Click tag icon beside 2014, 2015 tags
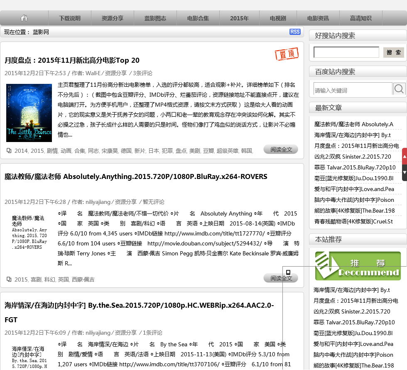The height and width of the screenshot is (370, 407). pyautogui.click(x=9, y=150)
